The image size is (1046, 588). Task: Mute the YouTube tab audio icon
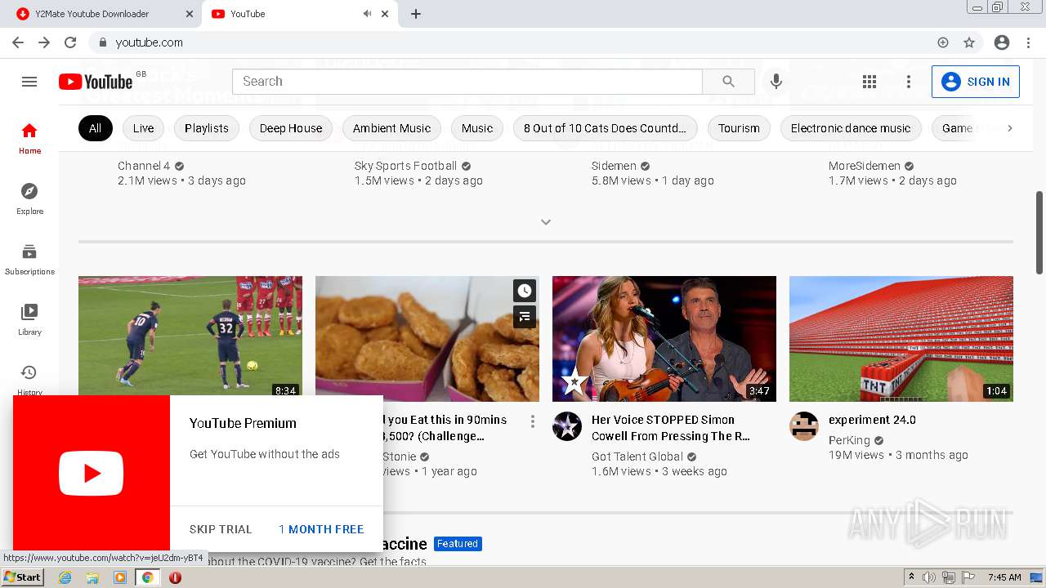(368, 14)
